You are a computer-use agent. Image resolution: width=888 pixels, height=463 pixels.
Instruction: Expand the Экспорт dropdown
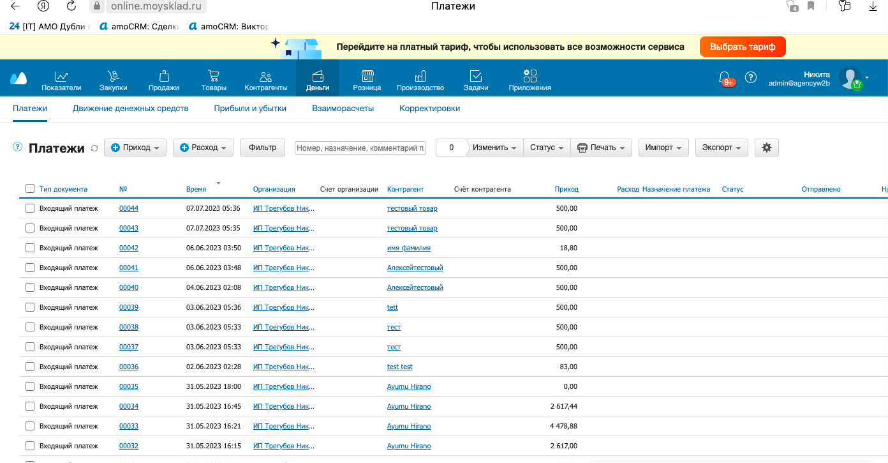pyautogui.click(x=722, y=148)
